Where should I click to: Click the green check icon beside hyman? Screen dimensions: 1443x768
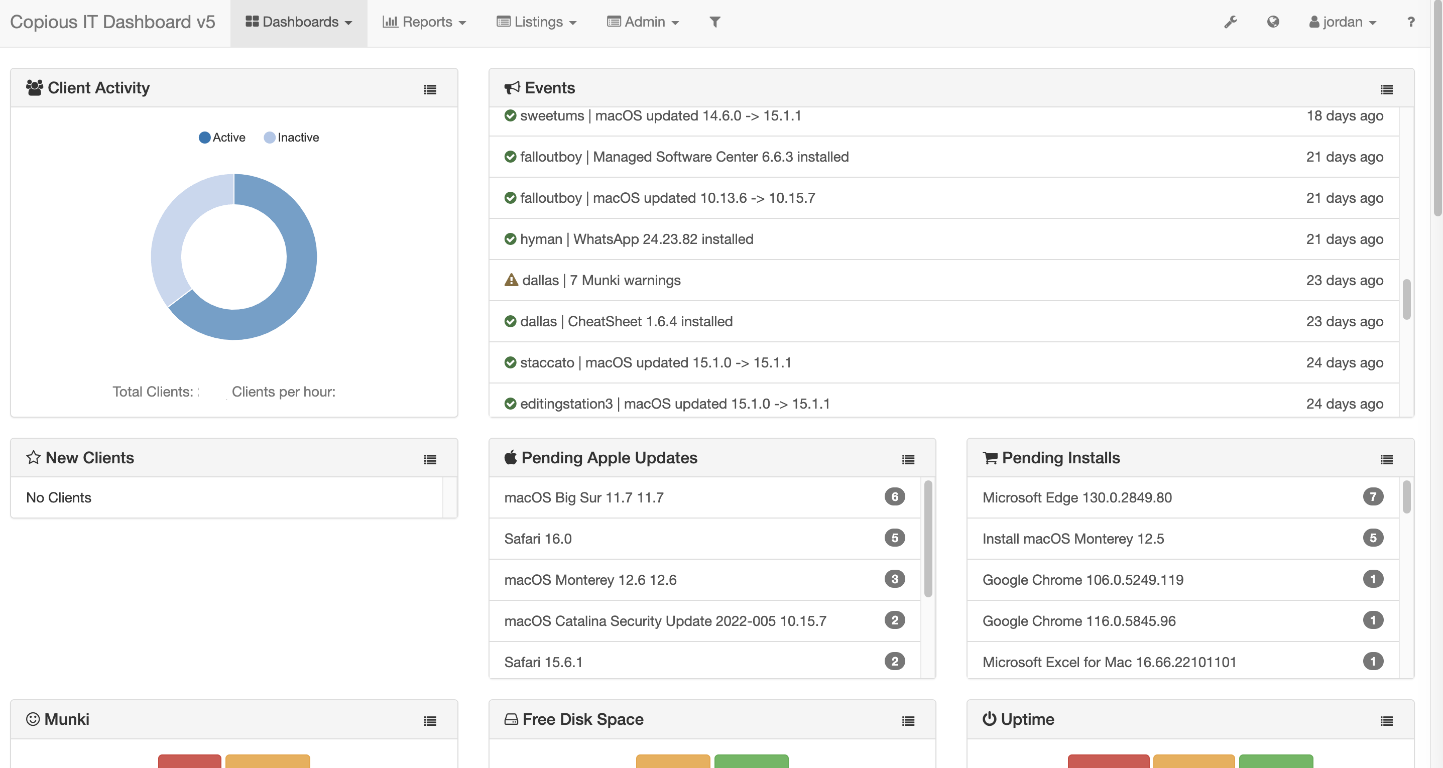(x=510, y=239)
